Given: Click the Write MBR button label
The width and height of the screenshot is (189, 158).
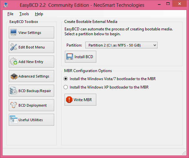Looking at the screenshot, I should [x=83, y=100].
